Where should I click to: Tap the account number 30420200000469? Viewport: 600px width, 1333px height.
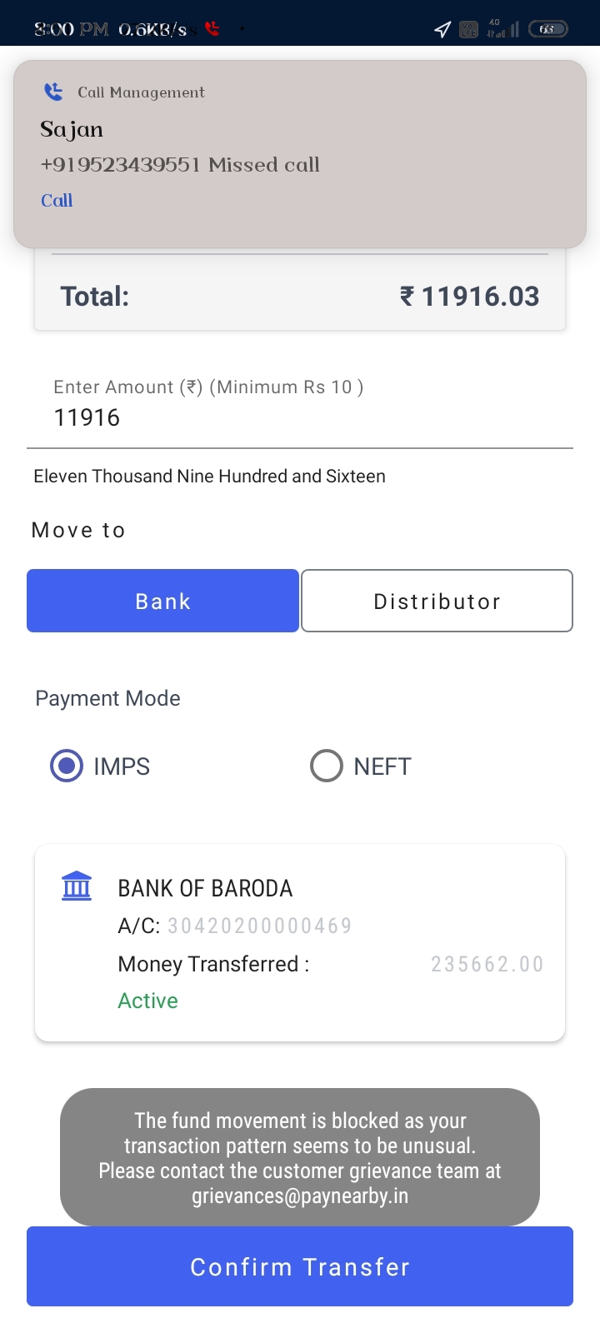coord(259,926)
